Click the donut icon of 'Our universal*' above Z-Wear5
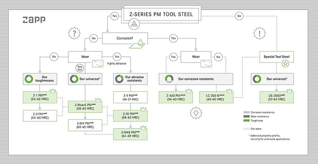 coord(74,79)
